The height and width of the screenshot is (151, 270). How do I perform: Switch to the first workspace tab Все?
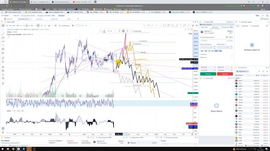(x=8, y=19)
